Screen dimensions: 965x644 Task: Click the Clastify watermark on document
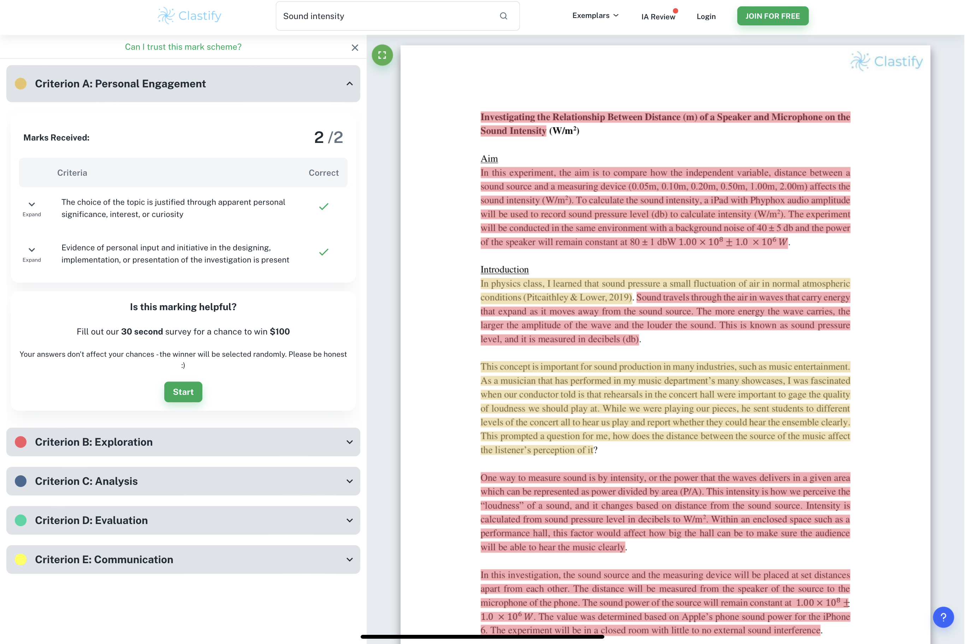(x=887, y=61)
